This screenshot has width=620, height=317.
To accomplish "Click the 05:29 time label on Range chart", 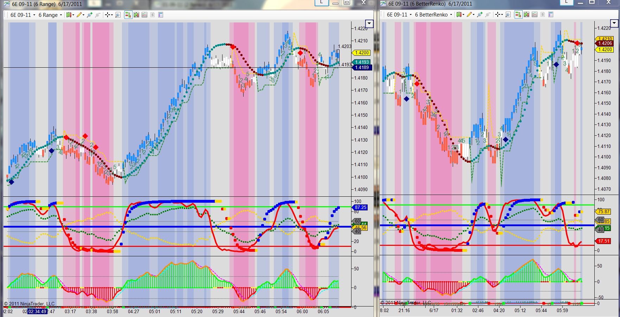I will pyautogui.click(x=218, y=311).
